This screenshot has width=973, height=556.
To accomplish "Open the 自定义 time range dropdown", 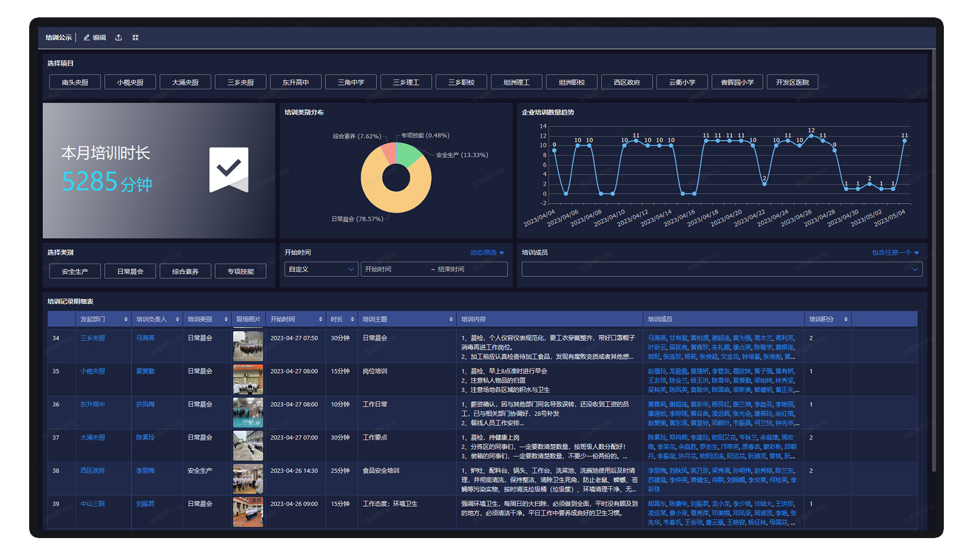I will [321, 269].
